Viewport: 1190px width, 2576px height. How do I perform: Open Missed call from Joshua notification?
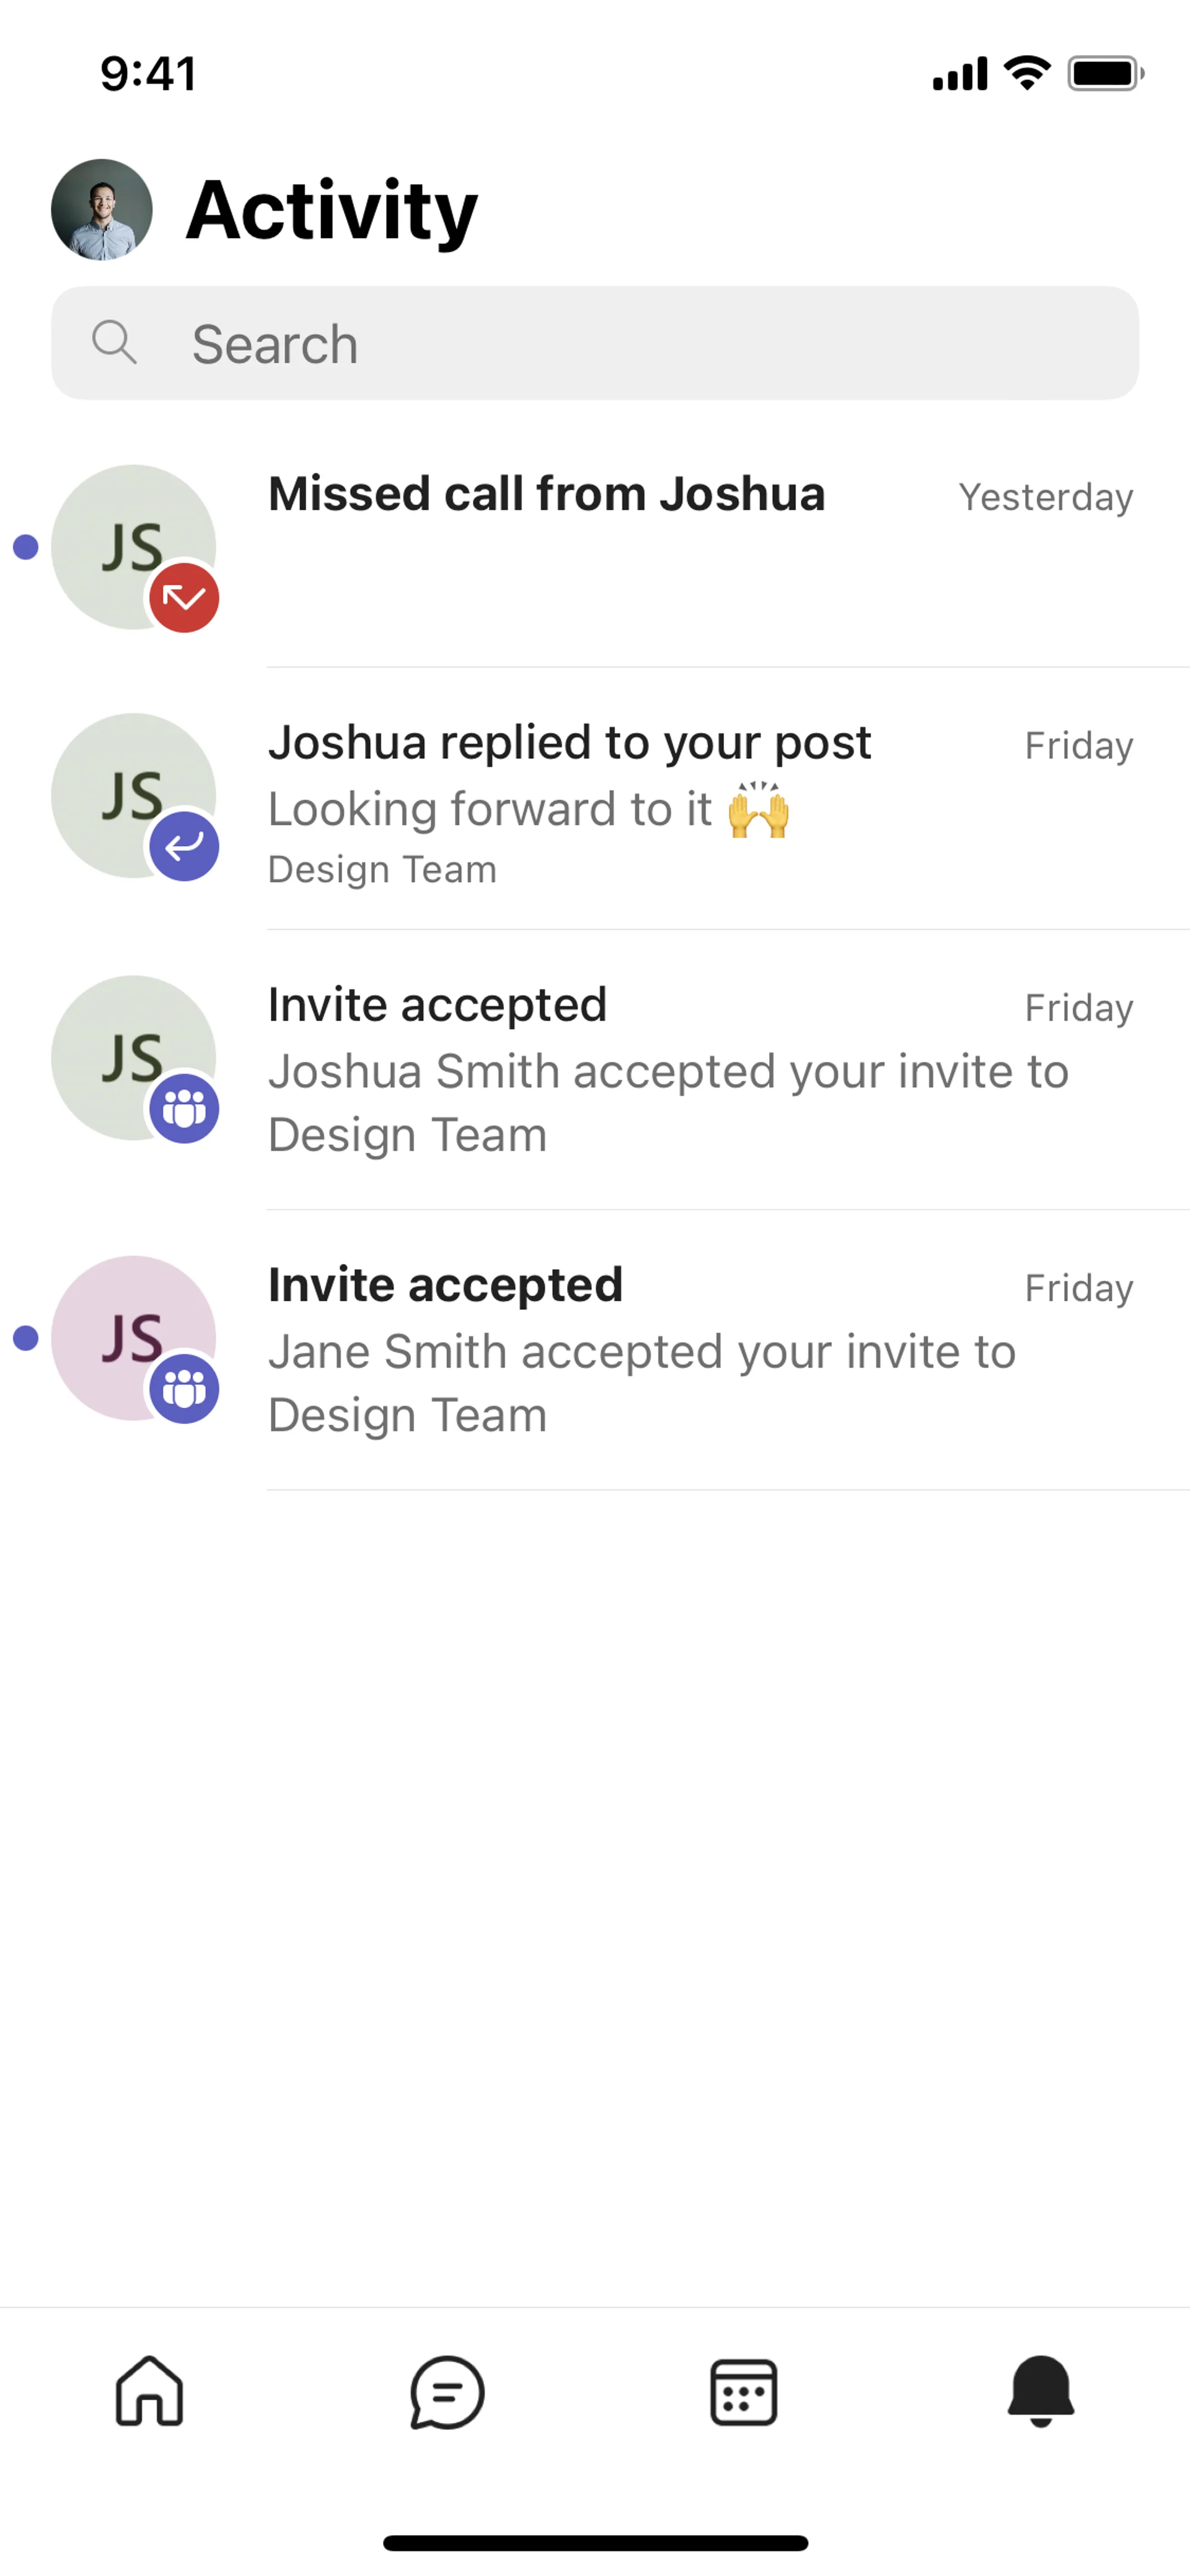(x=546, y=494)
